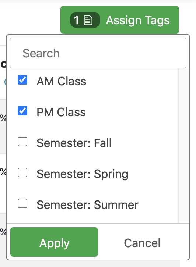
Task: Click the selected count badge showing 1
Action: point(85,20)
